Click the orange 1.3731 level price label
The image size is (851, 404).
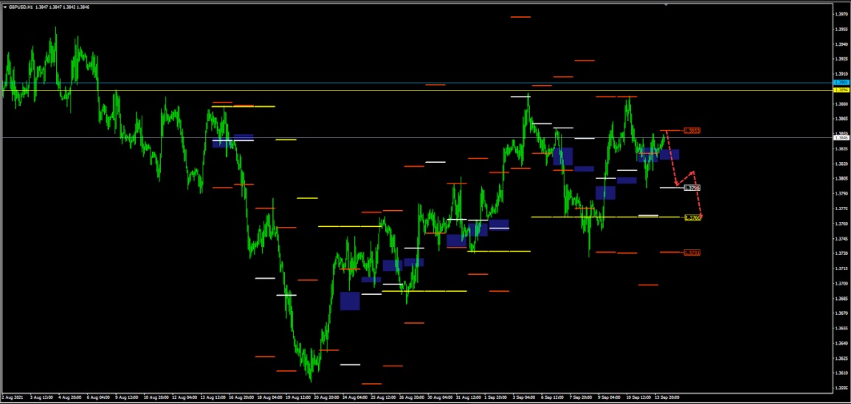692,253
